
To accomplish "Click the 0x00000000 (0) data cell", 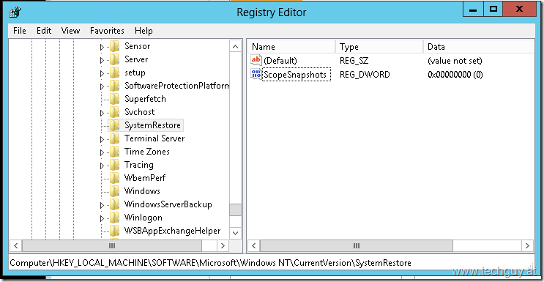I will [x=455, y=74].
